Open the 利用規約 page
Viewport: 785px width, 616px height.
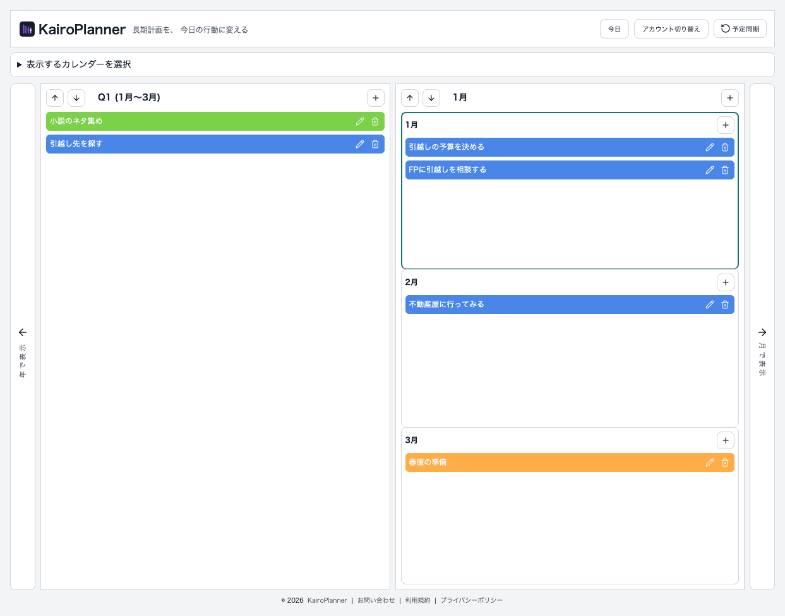coord(418,600)
